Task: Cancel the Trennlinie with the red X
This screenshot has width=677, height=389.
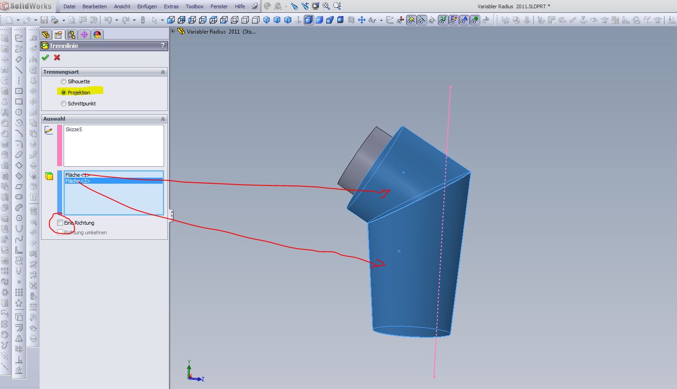Action: pyautogui.click(x=57, y=58)
